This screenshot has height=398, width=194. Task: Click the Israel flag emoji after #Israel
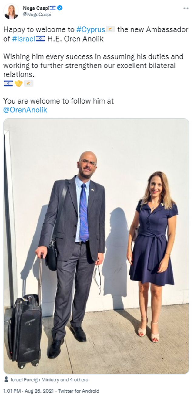(40, 39)
